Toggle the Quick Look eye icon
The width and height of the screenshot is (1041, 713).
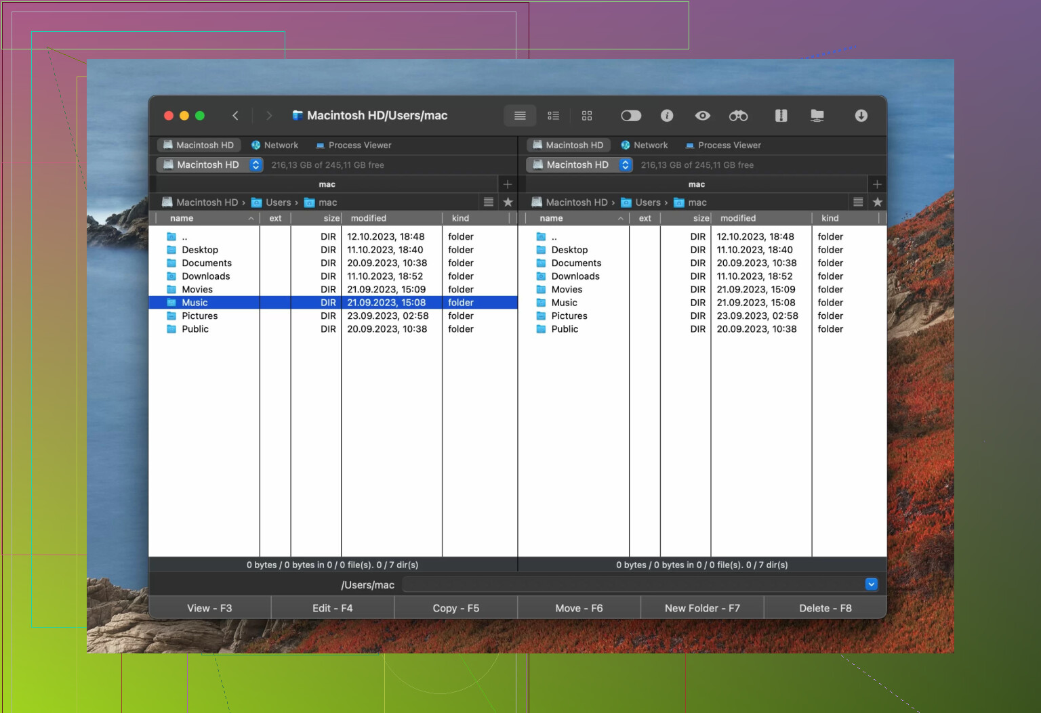tap(702, 116)
